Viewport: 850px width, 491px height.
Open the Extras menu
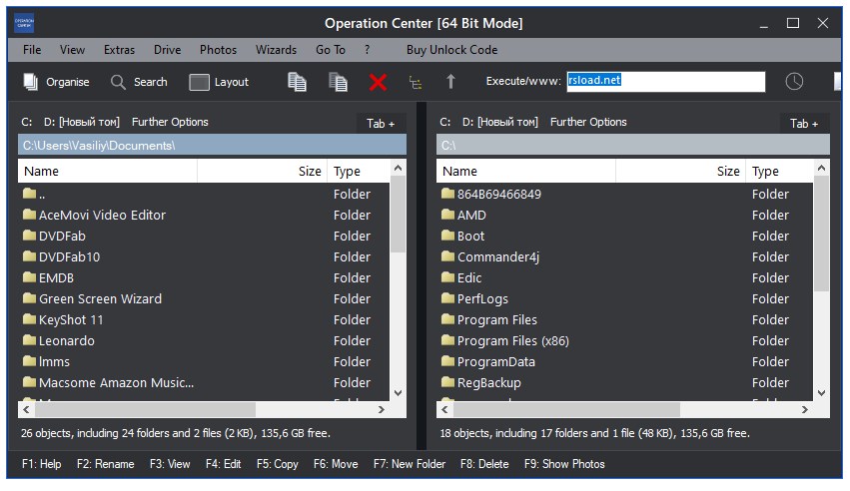click(x=119, y=50)
